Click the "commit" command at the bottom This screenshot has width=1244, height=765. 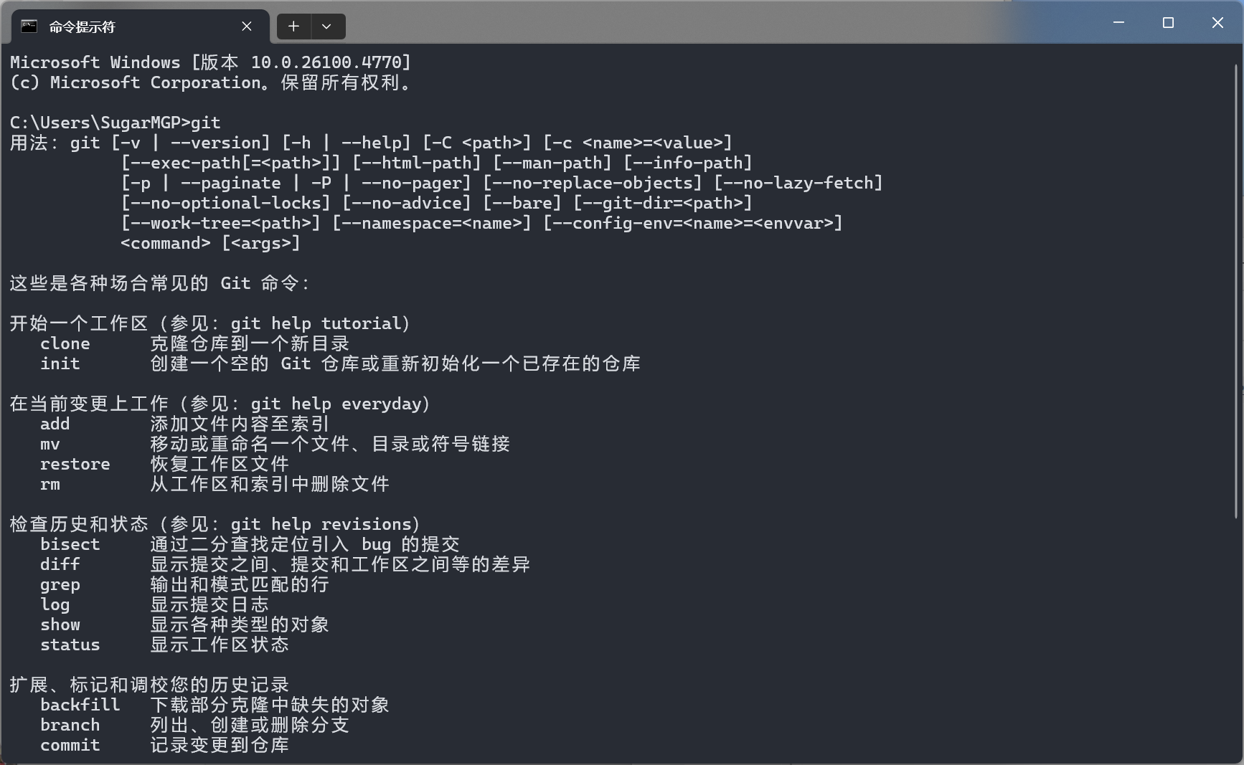coord(70,746)
